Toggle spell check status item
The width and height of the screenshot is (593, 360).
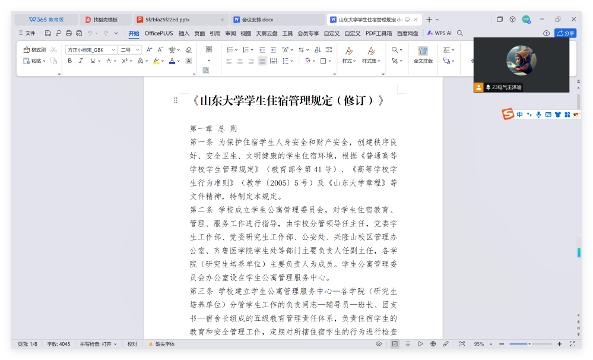click(99, 344)
